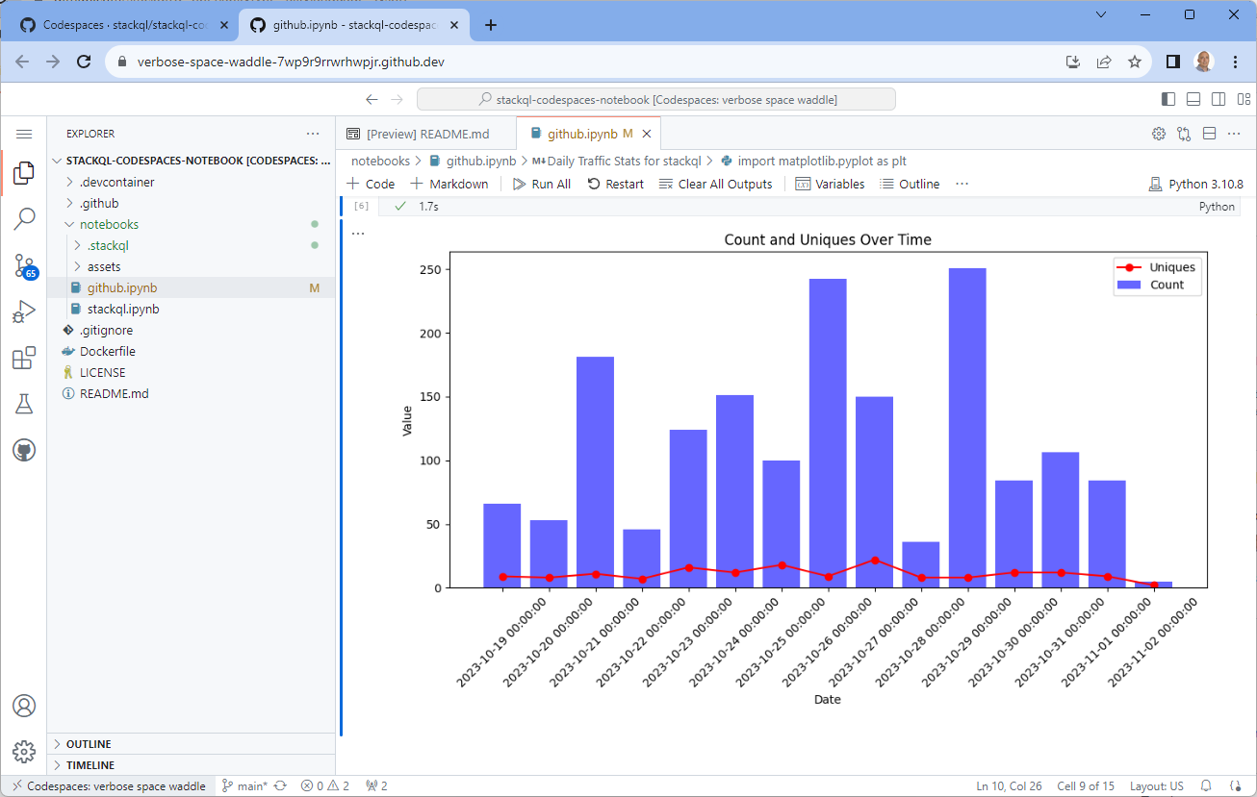Open Source Control view with 65 changes
Image resolution: width=1257 pixels, height=797 pixels.
(x=24, y=266)
